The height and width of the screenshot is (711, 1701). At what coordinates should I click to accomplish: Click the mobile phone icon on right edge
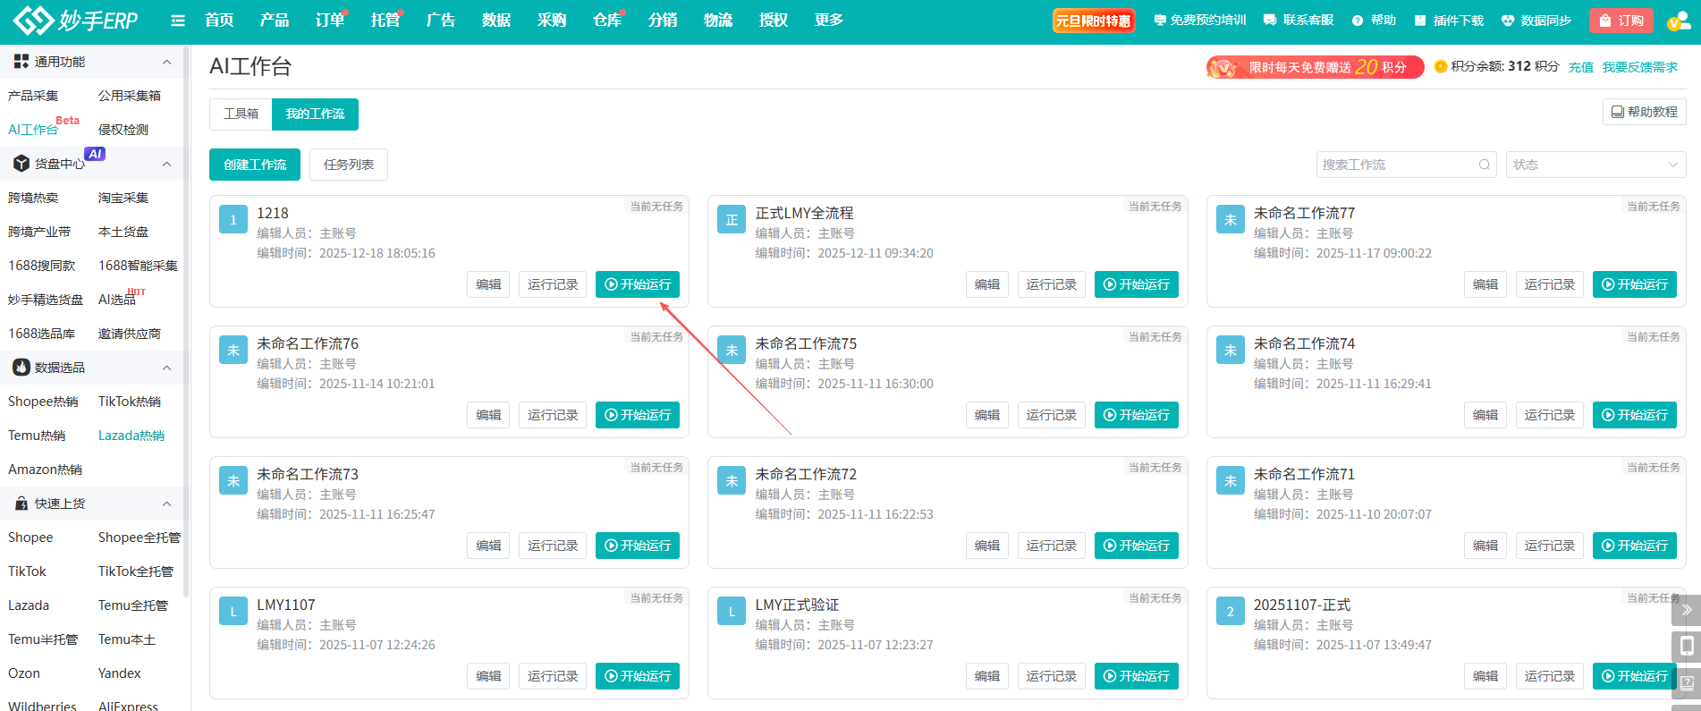1686,646
